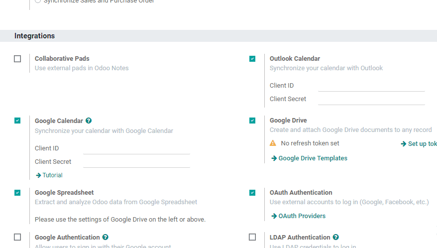Open the OAuth Providers link

[x=302, y=216]
